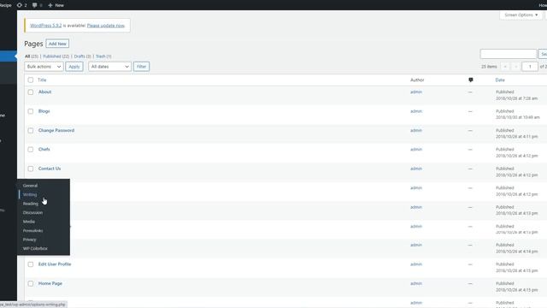Click the Filter button

[141, 67]
